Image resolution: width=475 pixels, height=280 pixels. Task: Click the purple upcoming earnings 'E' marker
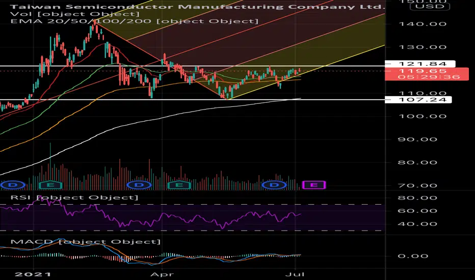314,185
